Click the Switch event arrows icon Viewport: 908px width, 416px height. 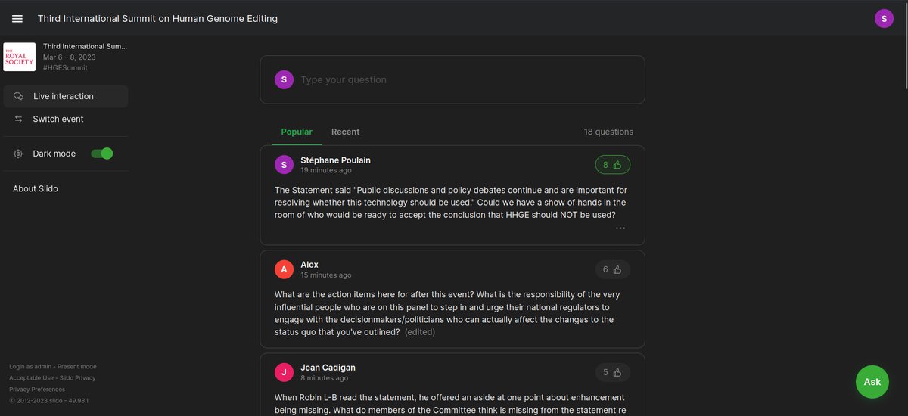[x=18, y=119]
